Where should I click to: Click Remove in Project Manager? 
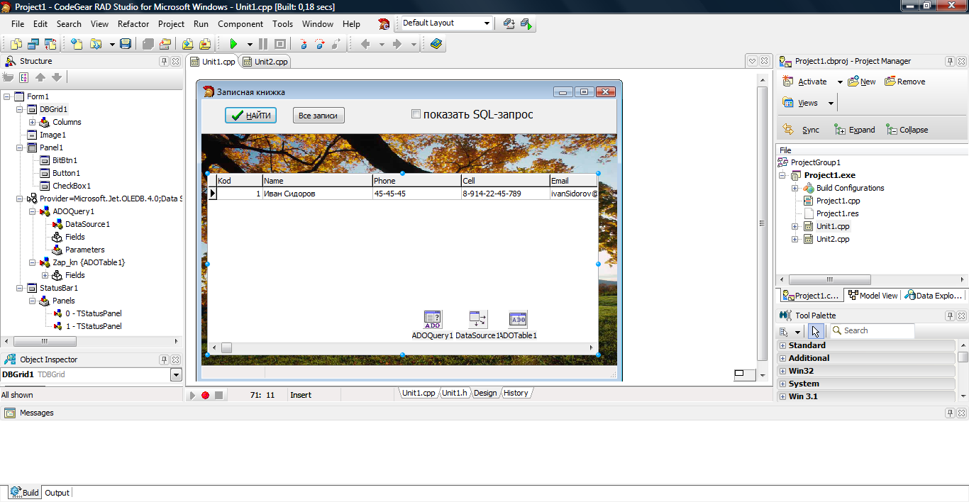tap(904, 82)
